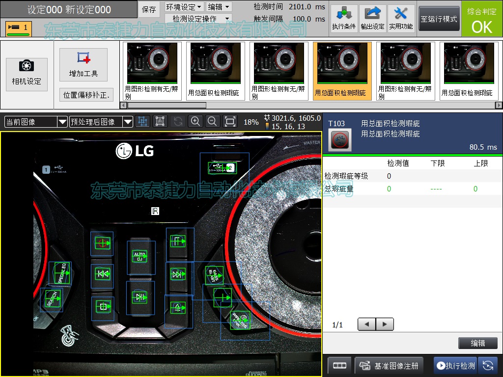Select the 总瑕疵量 result row
This screenshot has height=377, width=503.
pyautogui.click(x=413, y=189)
